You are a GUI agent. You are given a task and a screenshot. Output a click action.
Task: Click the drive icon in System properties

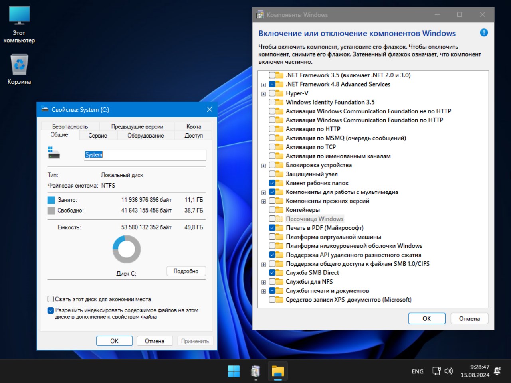pyautogui.click(x=53, y=153)
